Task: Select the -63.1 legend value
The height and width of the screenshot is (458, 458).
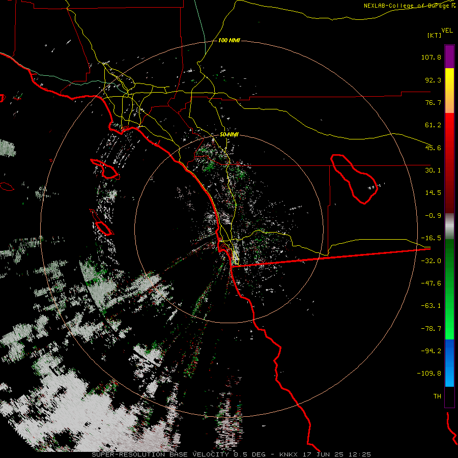Action: pos(431,306)
